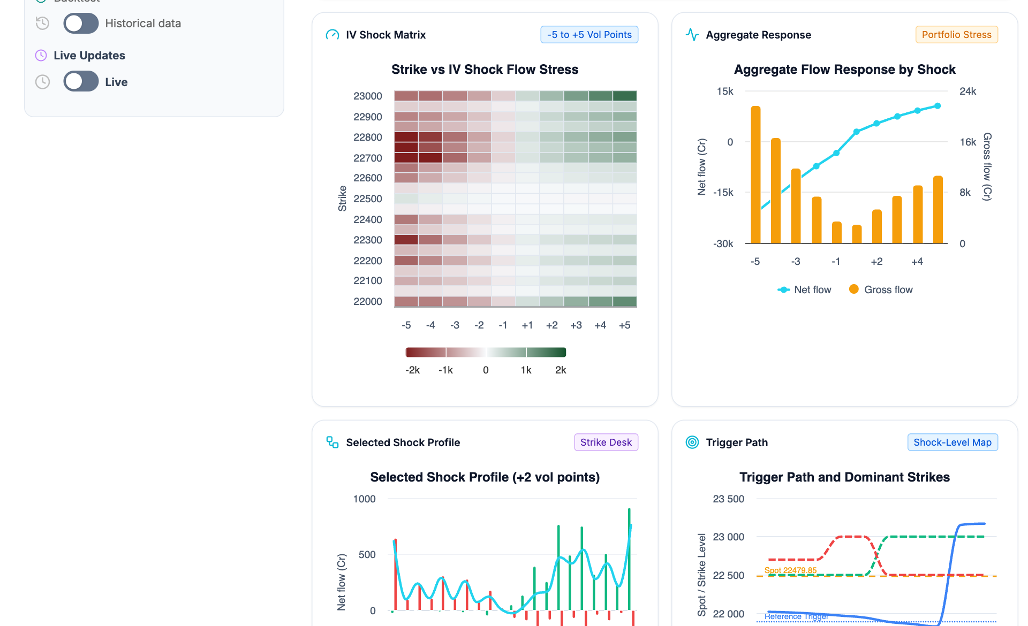Click the '2k' color scale label
The width and height of the screenshot is (1028, 626).
(561, 370)
